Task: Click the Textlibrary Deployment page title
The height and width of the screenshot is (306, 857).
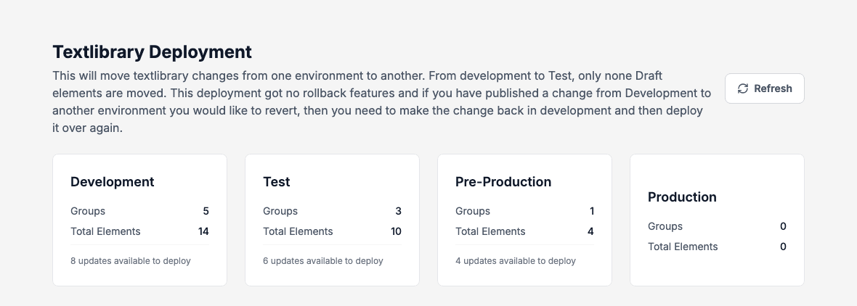Action: point(152,51)
